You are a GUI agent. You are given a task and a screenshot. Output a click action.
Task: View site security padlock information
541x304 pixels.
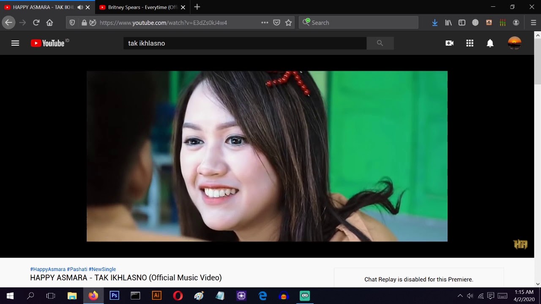coord(84,23)
